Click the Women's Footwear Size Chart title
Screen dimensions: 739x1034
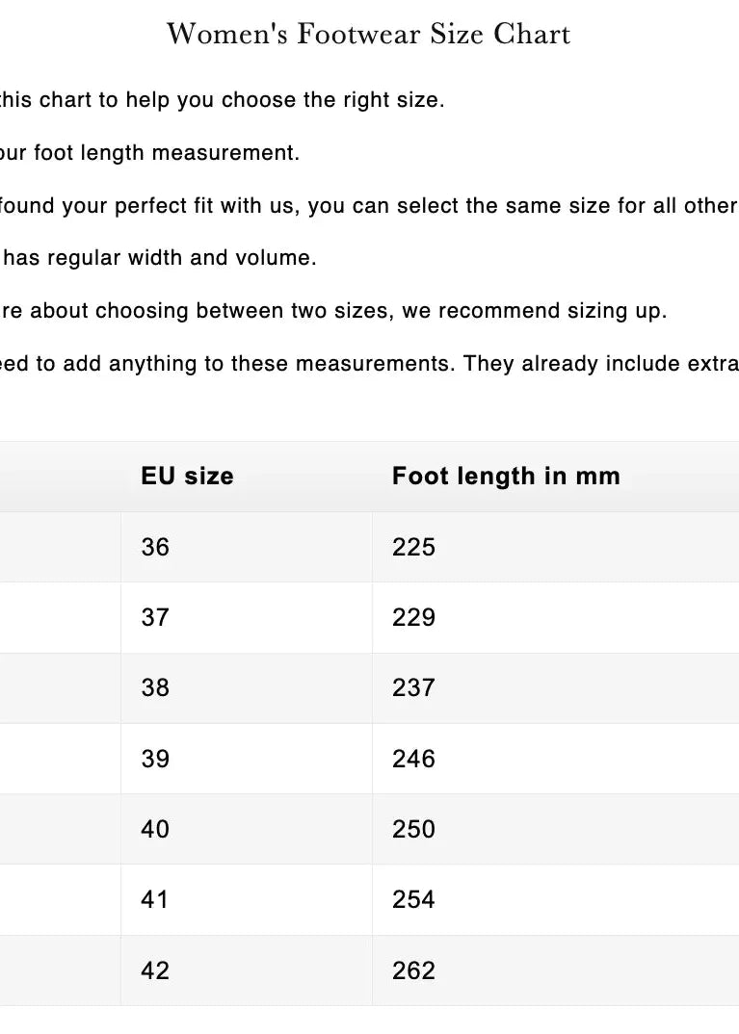pos(369,35)
